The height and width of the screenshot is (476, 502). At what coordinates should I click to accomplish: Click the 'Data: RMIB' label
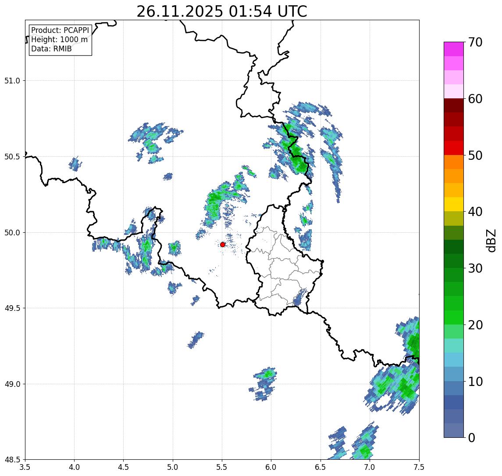51,49
